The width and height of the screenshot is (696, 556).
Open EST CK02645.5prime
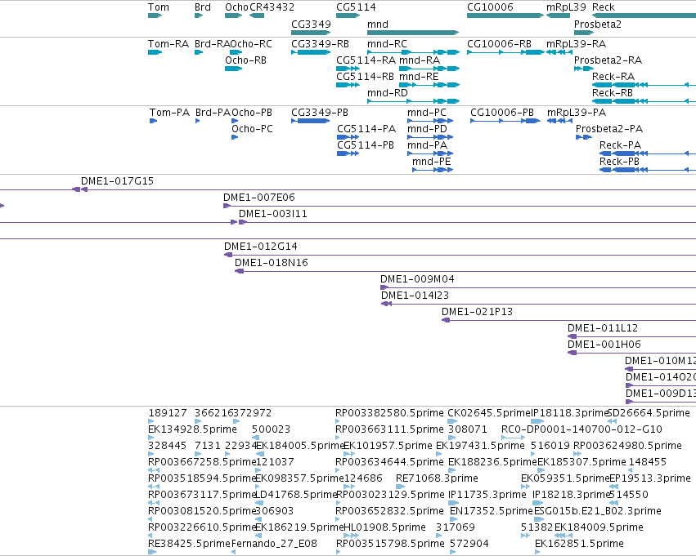(489, 413)
